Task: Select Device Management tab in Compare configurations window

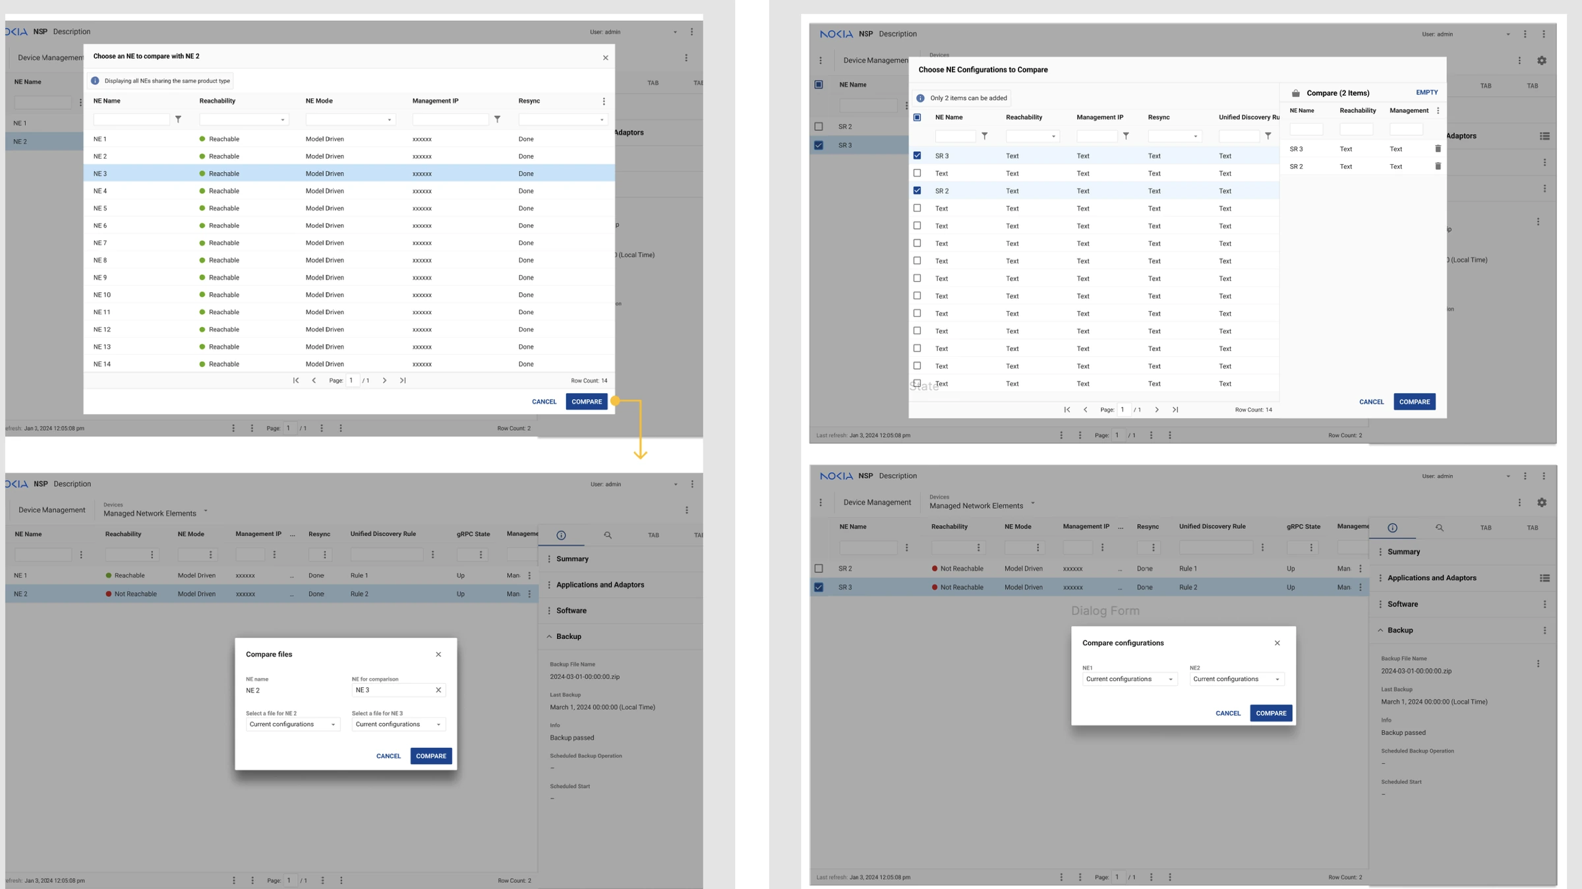Action: point(877,503)
